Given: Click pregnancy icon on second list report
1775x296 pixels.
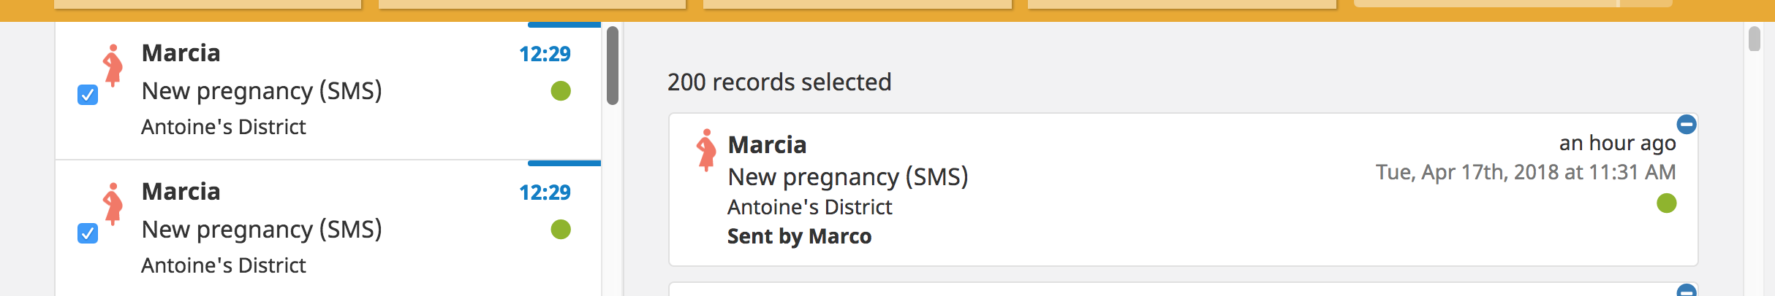Looking at the screenshot, I should pos(113,204).
